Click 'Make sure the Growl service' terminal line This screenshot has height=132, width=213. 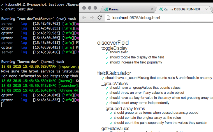(40, 71)
